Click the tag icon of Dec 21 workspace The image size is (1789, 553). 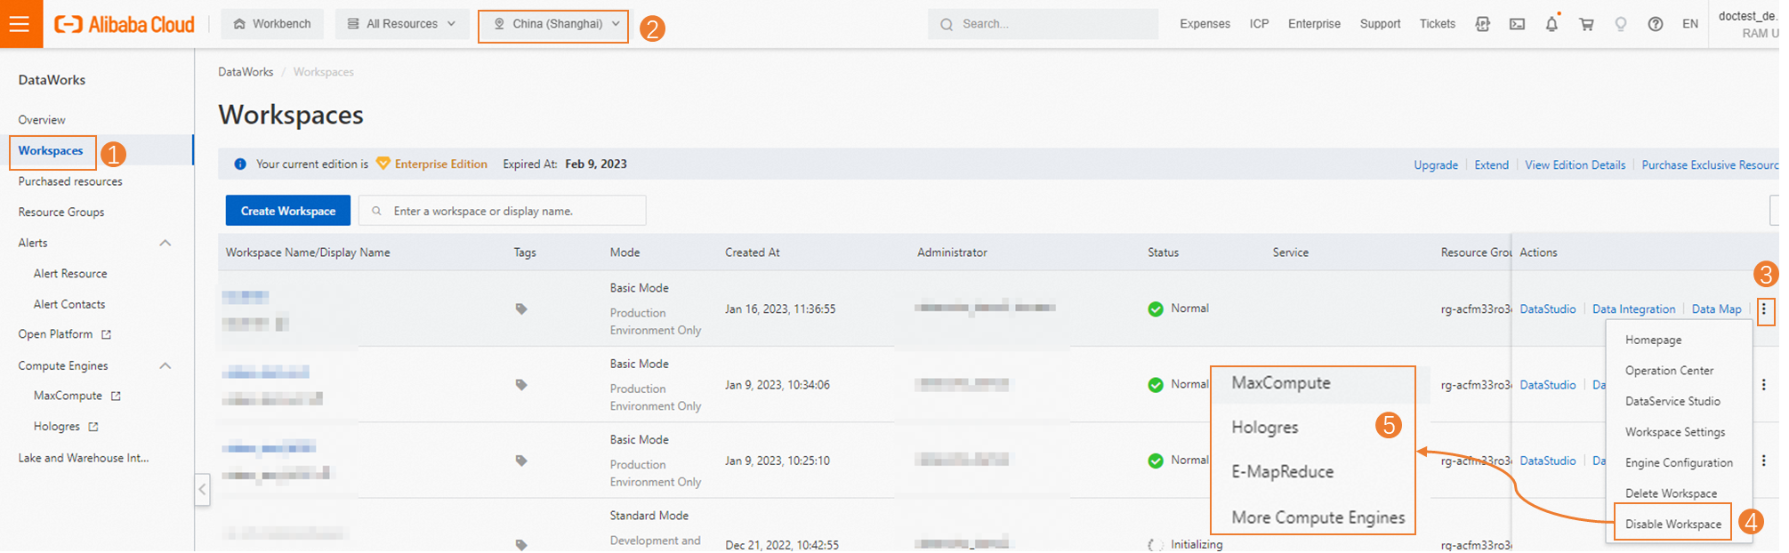pyautogui.click(x=521, y=544)
